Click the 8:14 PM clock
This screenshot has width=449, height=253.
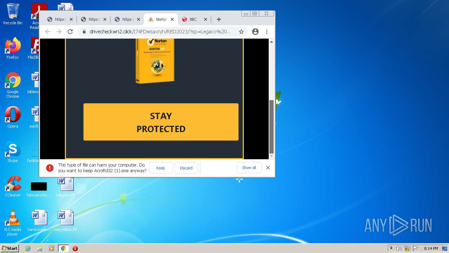[x=431, y=248]
